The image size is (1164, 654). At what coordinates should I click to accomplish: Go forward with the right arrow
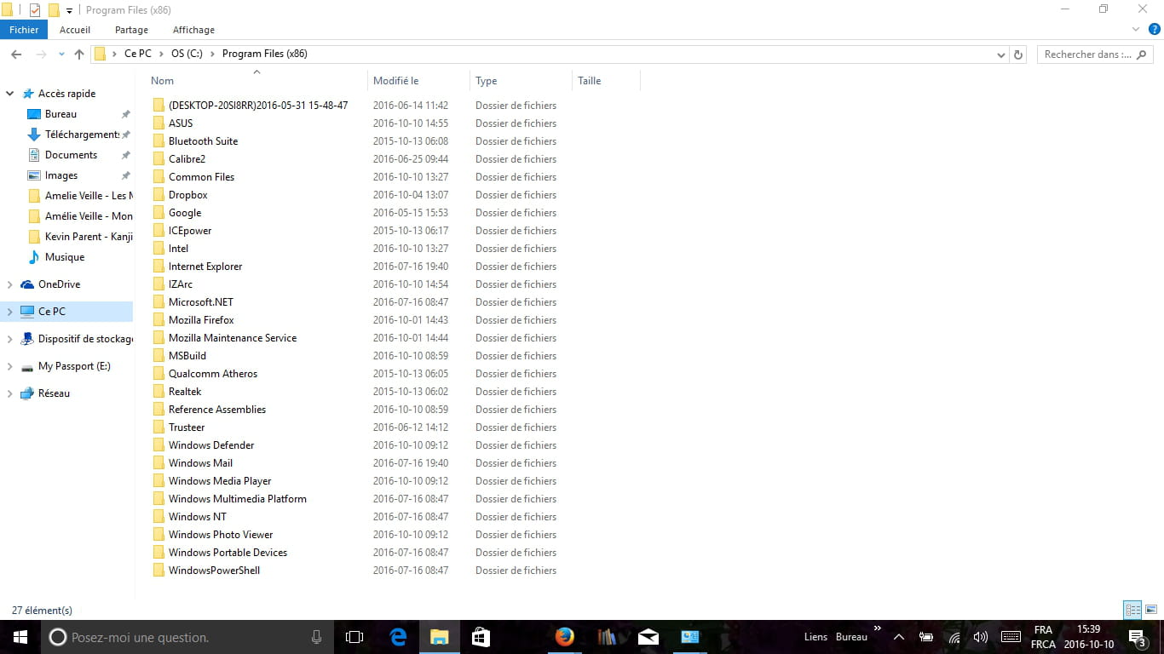tap(41, 54)
